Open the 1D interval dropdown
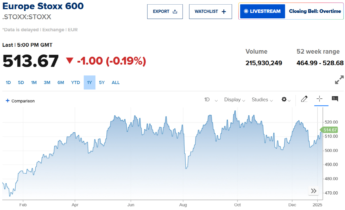Viewport: 345px width, 210px height. click(x=210, y=99)
